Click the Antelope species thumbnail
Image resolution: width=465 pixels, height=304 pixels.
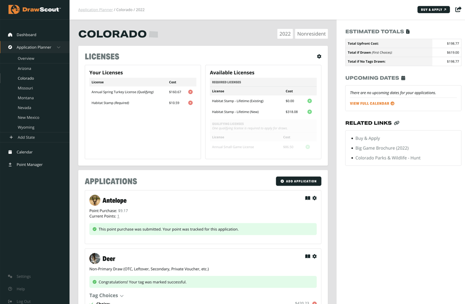95,200
